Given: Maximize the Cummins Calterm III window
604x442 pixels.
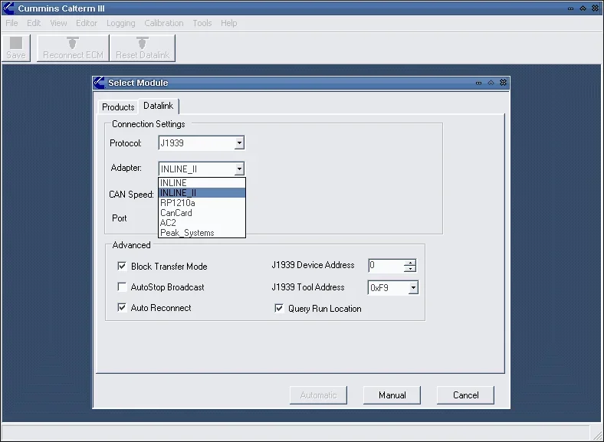Looking at the screenshot, I should pyautogui.click(x=583, y=8).
